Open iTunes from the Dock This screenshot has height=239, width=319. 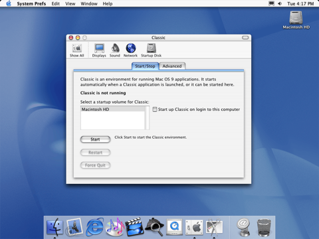point(115,227)
